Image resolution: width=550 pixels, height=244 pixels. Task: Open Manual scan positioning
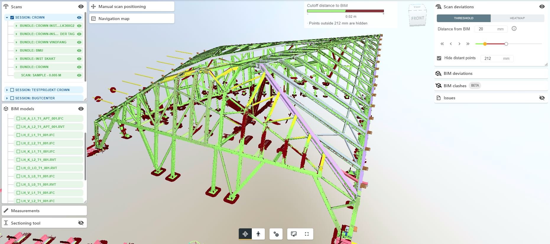132,6
